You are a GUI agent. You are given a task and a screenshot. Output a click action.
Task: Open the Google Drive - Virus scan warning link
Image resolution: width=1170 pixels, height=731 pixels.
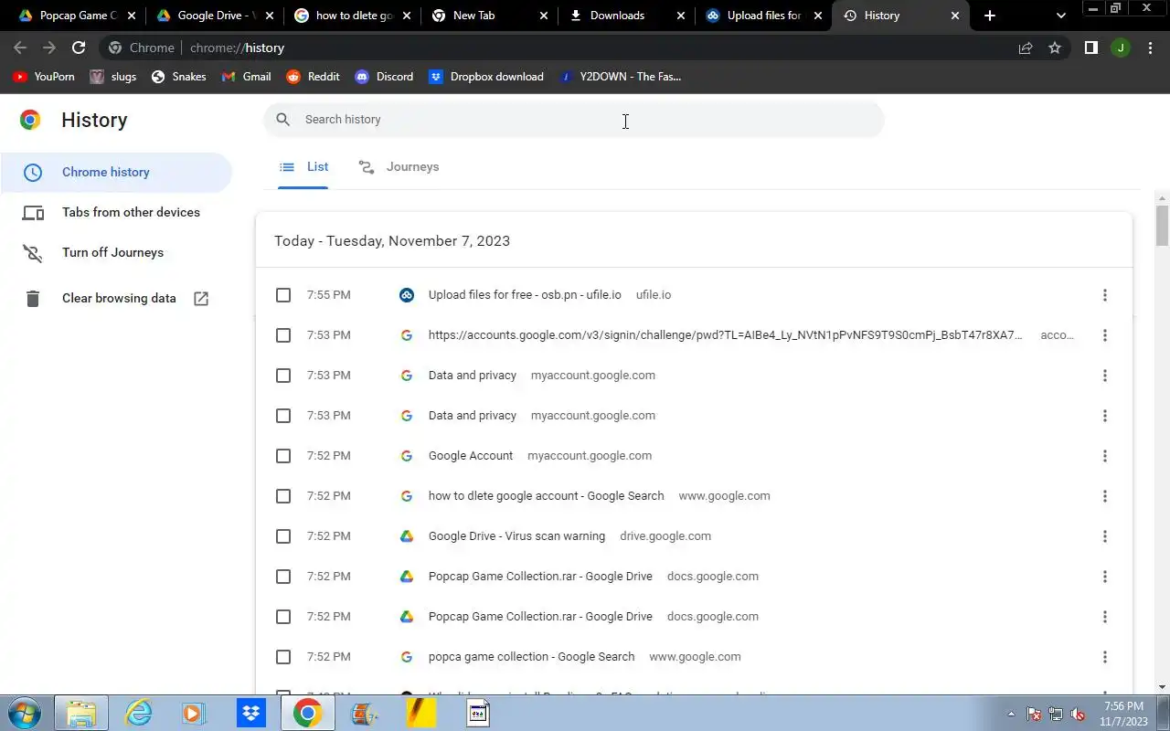click(x=516, y=536)
